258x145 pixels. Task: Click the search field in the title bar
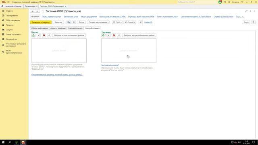197,2
